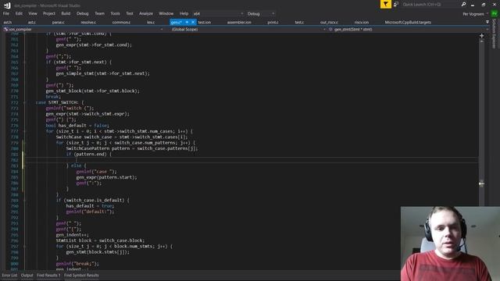Image resolution: width=500 pixels, height=281 pixels.
Task: Open the File menu
Action: 6,14
